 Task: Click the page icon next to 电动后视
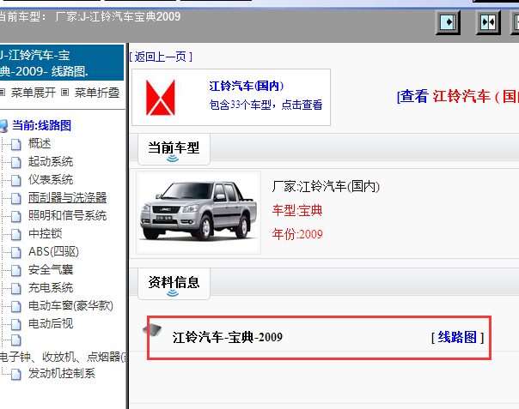pos(15,324)
